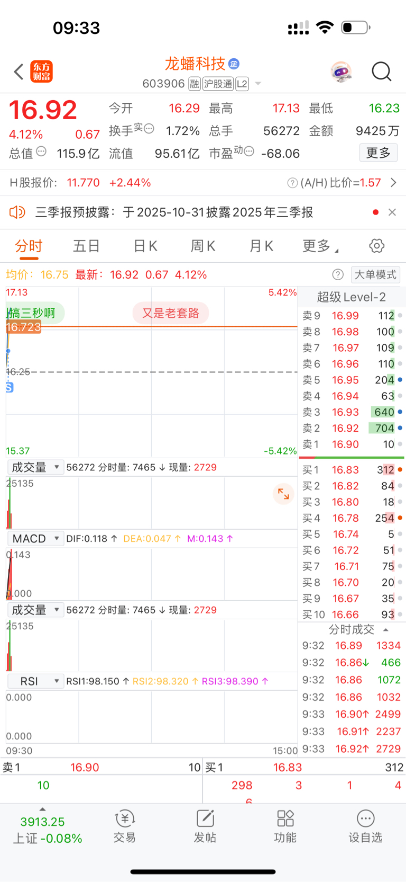This screenshot has height=882, width=406.
Task: Open the 发帖 post icon
Action: (x=205, y=826)
